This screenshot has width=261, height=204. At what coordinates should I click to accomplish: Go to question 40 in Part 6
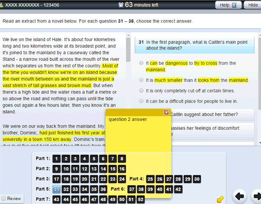click(160, 189)
